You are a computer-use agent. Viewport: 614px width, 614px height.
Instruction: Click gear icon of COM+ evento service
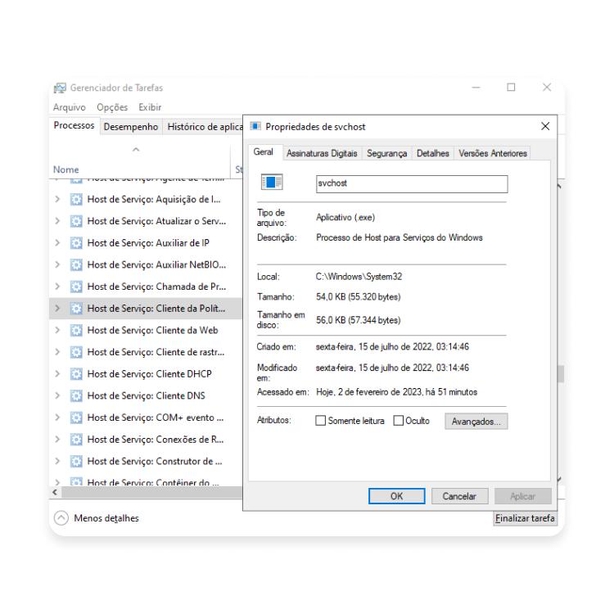(x=76, y=418)
